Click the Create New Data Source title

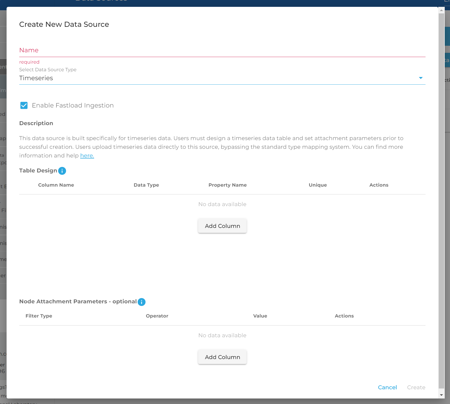coord(64,24)
